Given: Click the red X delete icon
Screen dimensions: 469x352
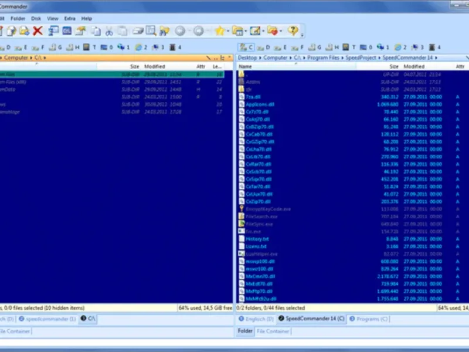Looking at the screenshot, I should tap(38, 31).
